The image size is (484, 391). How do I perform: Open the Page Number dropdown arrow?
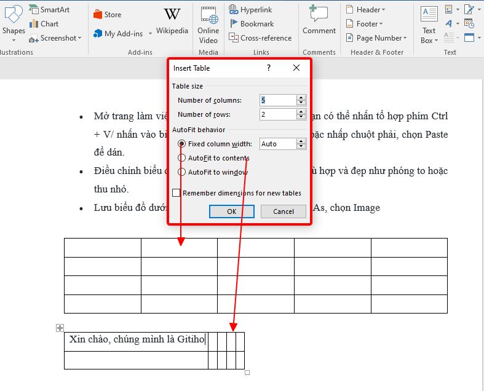(x=405, y=38)
